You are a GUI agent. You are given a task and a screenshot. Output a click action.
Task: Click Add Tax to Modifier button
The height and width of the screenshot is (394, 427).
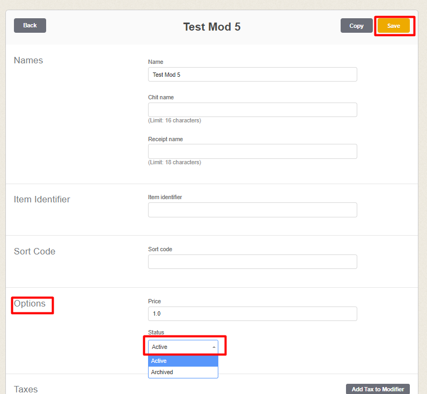[378, 389]
